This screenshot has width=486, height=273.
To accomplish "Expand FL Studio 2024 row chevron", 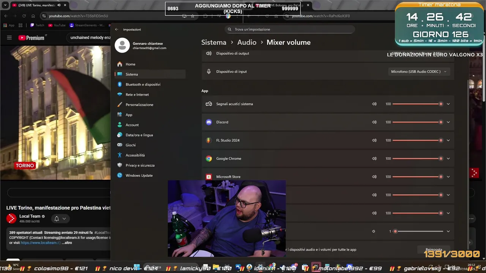I will click(x=448, y=140).
